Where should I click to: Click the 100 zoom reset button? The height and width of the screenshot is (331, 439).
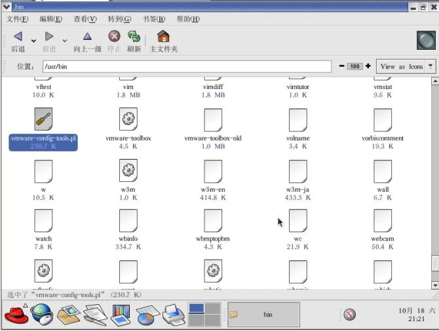[355, 67]
